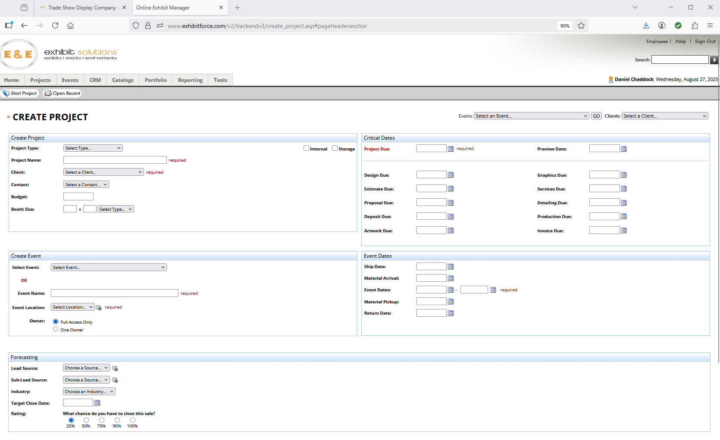The width and height of the screenshot is (720, 440).
Task: Click the Help link
Action: point(680,41)
